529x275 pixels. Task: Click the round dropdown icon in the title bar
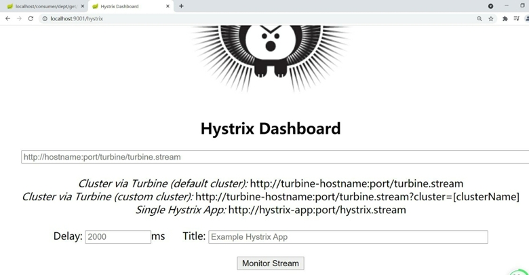coord(490,6)
